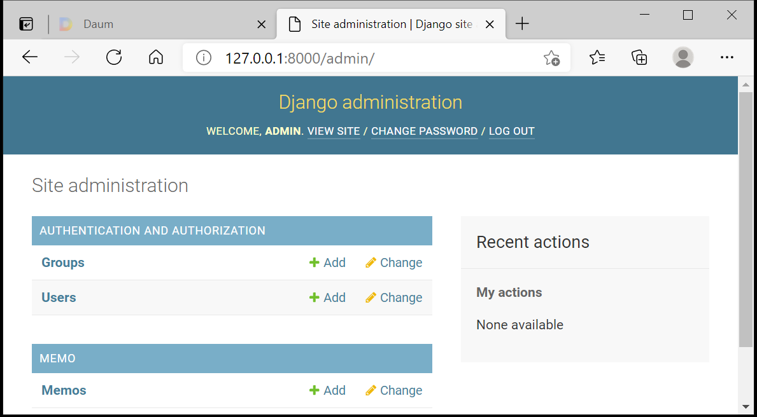Minimize the browser window
Screen dimensions: 757x417
point(644,15)
